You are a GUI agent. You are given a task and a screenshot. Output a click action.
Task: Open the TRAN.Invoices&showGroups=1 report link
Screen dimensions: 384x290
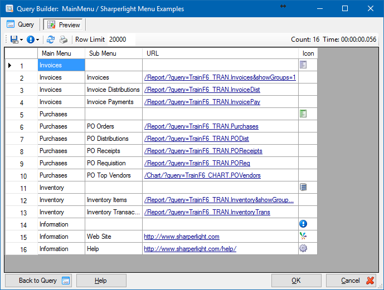(220, 77)
